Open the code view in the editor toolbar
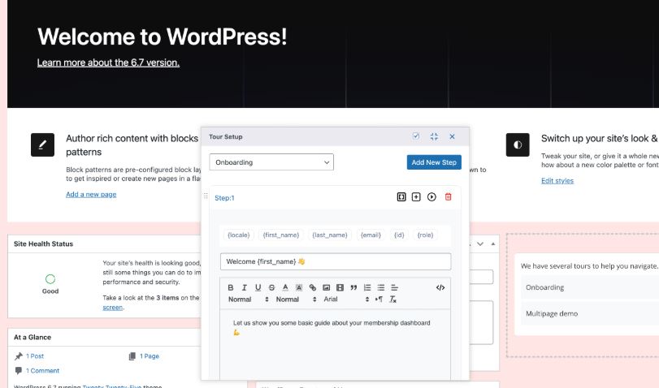 click(x=440, y=287)
